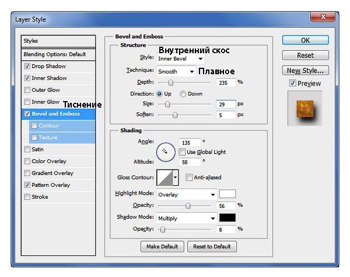Viewport: 350px width, 277px height.
Task: Click the OK button
Action: (305, 40)
